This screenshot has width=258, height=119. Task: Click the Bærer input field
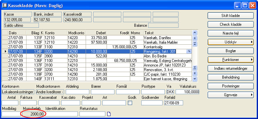tap(103, 92)
